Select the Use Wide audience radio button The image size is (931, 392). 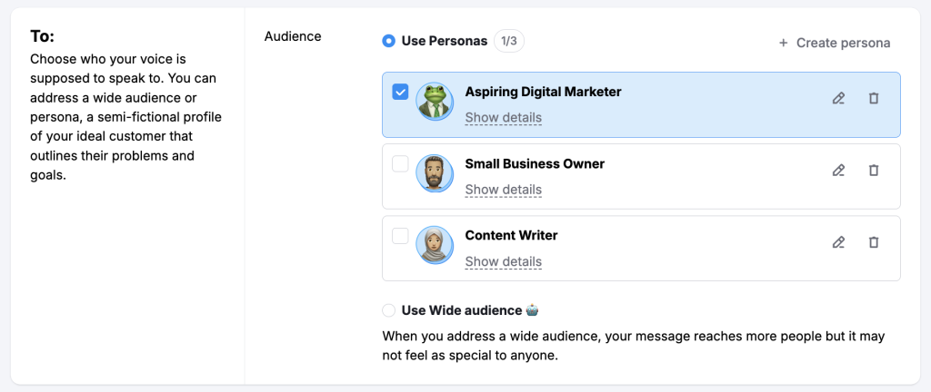(x=389, y=310)
